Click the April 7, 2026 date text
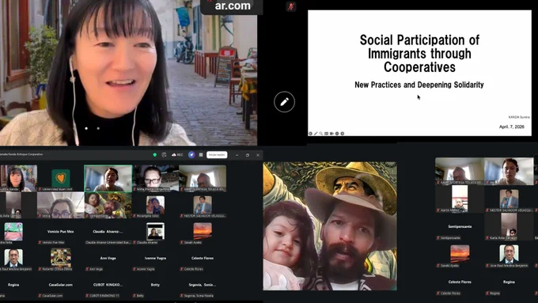 512,127
